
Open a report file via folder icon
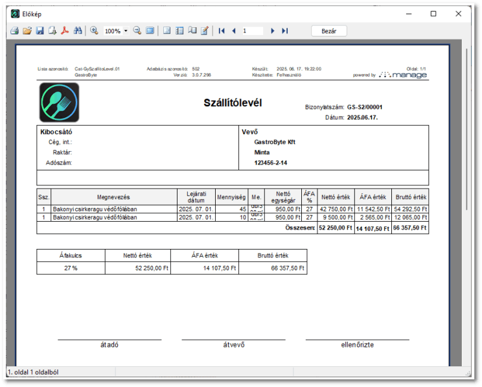tap(27, 30)
